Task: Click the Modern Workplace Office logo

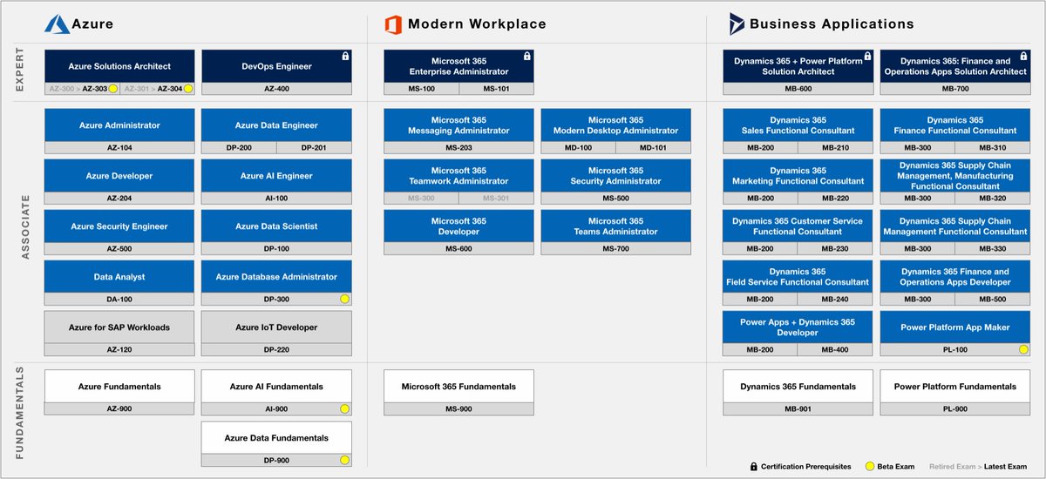Action: pyautogui.click(x=393, y=24)
